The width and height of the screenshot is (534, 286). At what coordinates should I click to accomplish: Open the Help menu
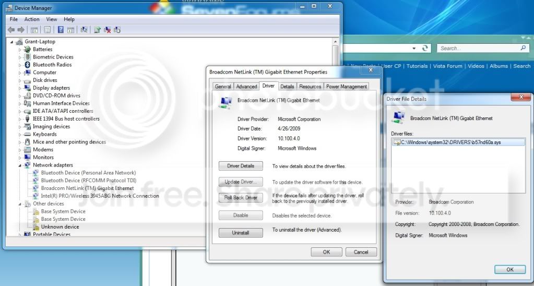pyautogui.click(x=69, y=19)
